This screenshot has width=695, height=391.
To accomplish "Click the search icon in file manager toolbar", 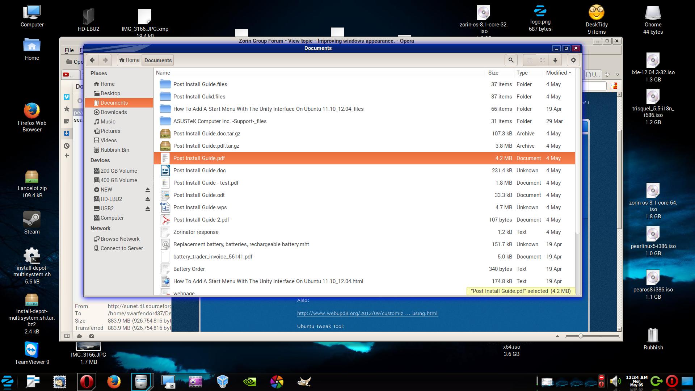I will tap(511, 60).
